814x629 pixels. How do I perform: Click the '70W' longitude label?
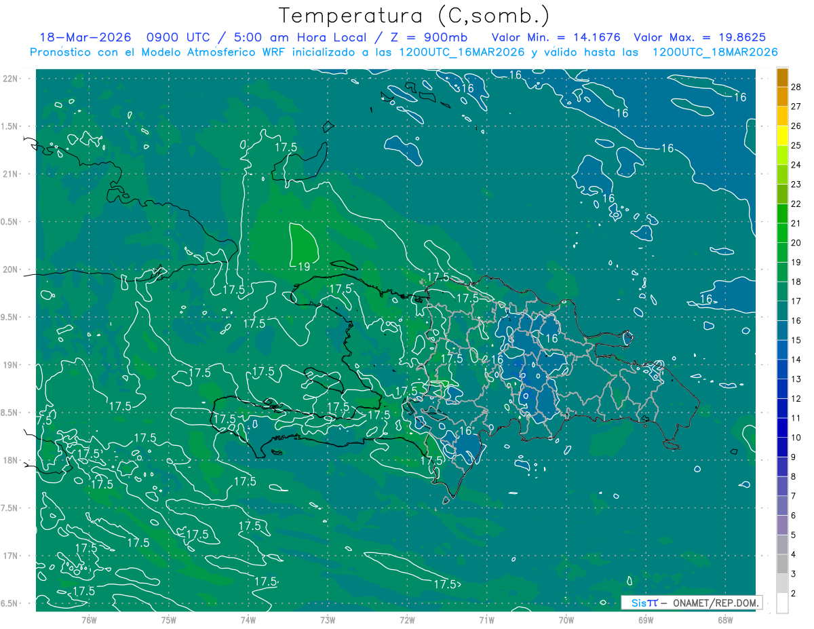click(x=566, y=620)
